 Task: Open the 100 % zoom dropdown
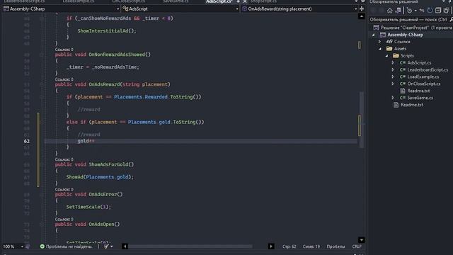click(x=22, y=246)
